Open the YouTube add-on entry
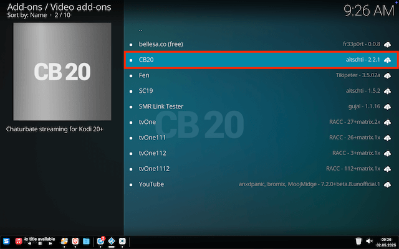 coord(261,184)
